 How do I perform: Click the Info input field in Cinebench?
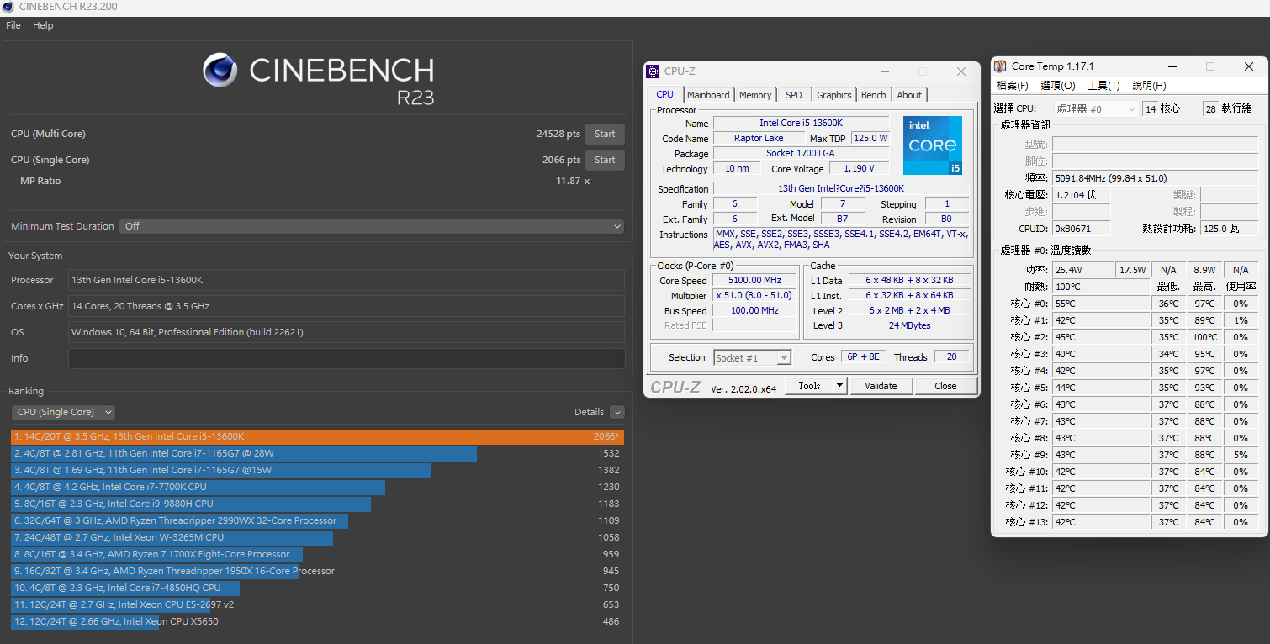pyautogui.click(x=347, y=358)
